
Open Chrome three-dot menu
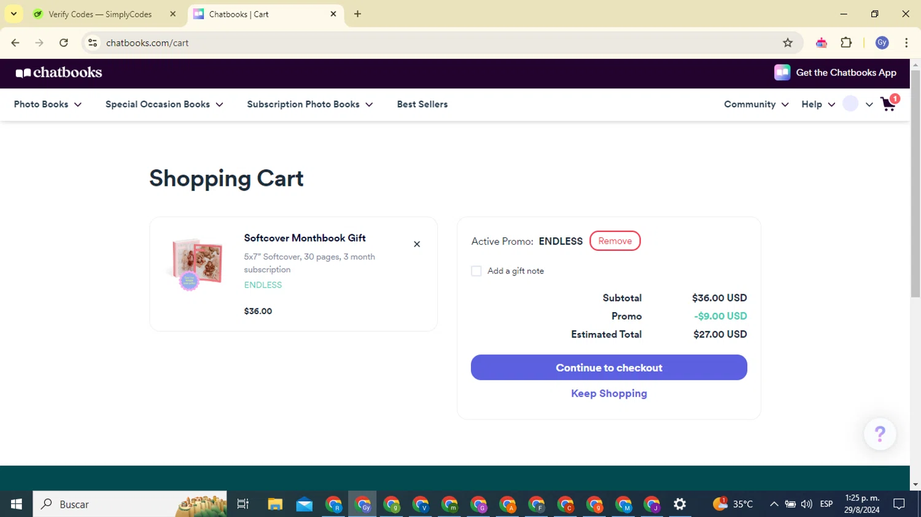[x=906, y=42]
